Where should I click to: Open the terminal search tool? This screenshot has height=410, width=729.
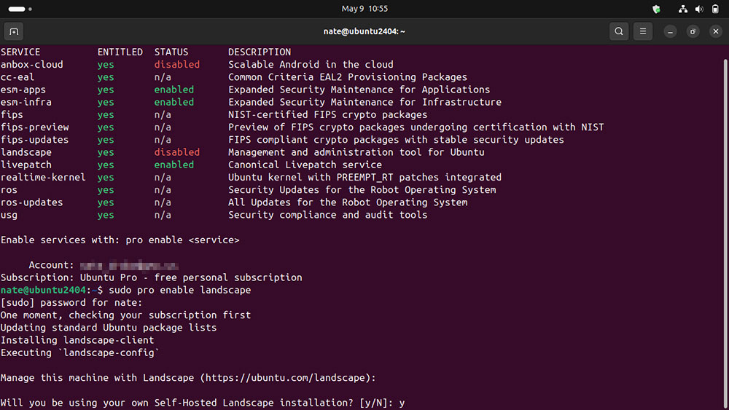click(619, 31)
